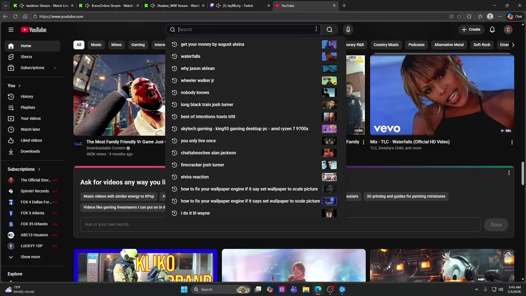Choose the 'i do it lil wayne' suggestion
This screenshot has width=526, height=296.
[255, 213]
